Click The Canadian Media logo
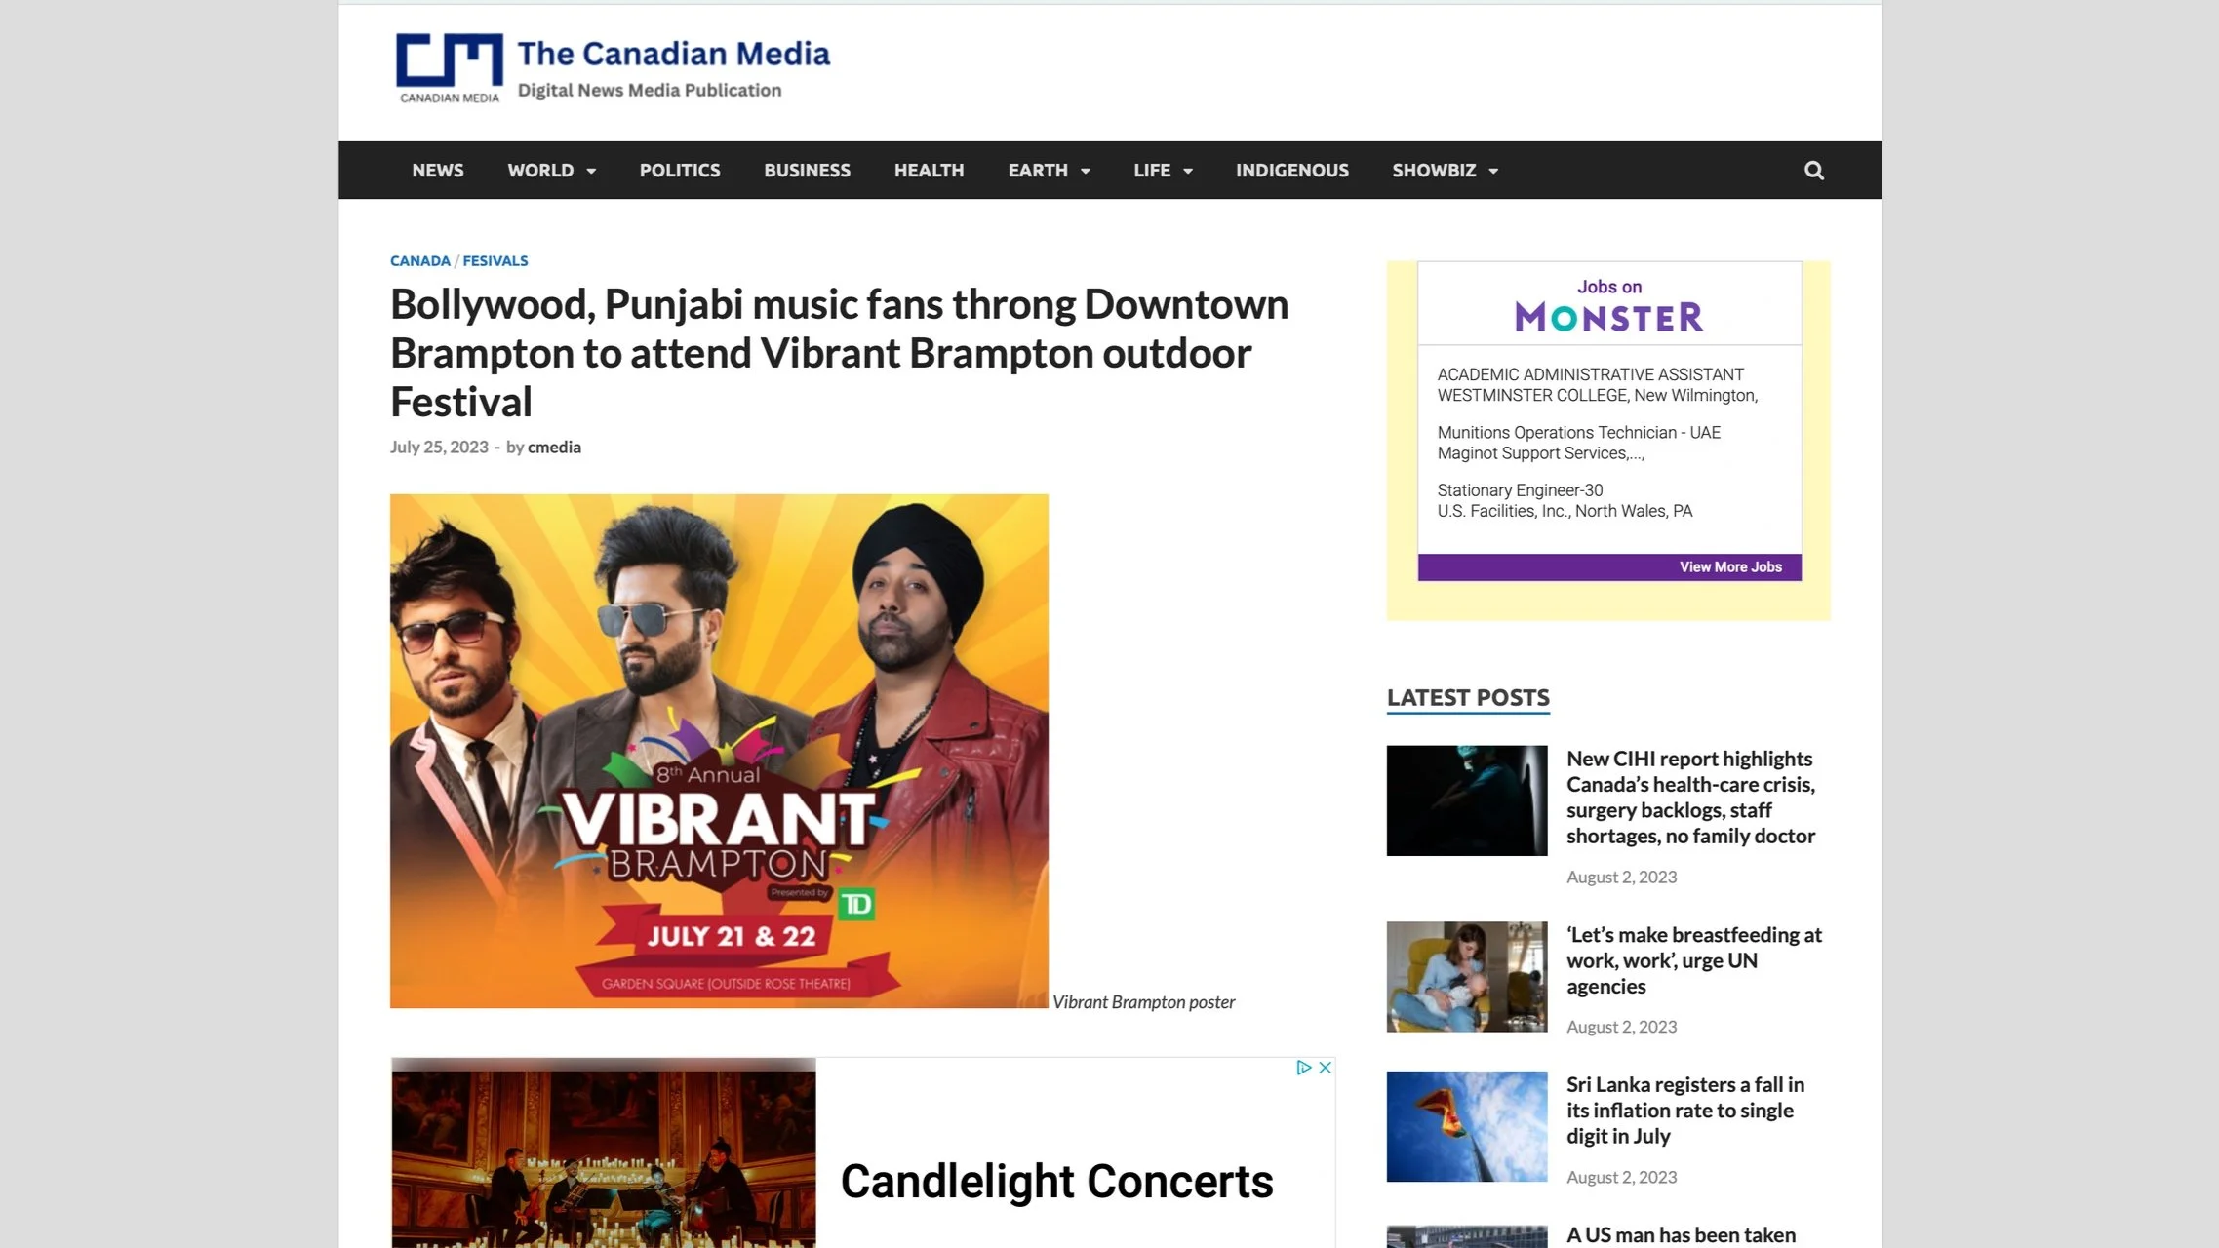The width and height of the screenshot is (2219, 1248). 612,68
